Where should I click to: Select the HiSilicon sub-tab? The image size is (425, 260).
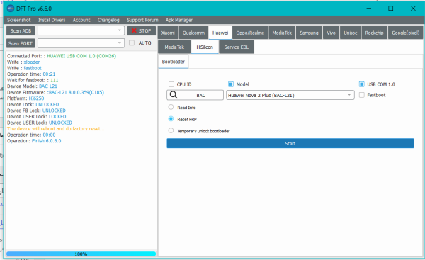(205, 47)
